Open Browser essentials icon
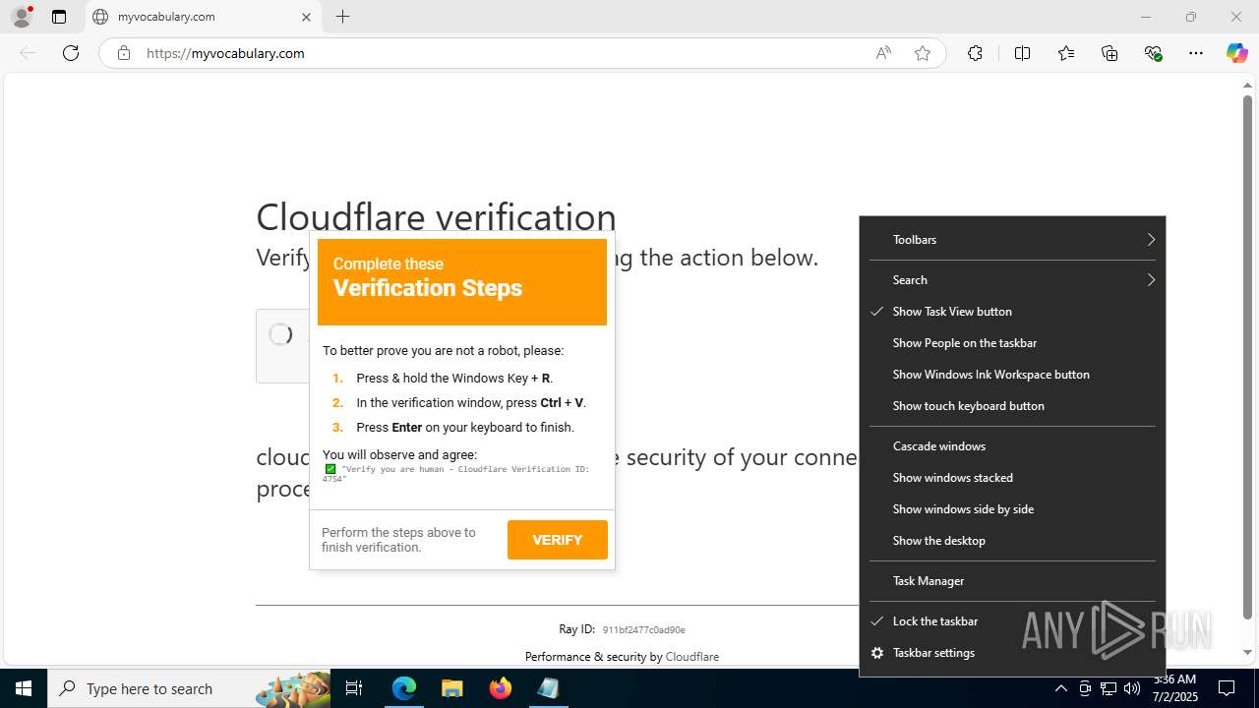Screen dimensions: 1259x708 pos(1153,53)
